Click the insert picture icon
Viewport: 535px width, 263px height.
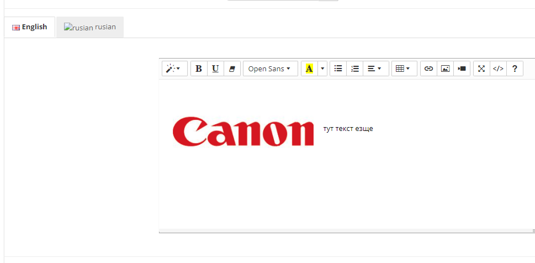tap(445, 69)
